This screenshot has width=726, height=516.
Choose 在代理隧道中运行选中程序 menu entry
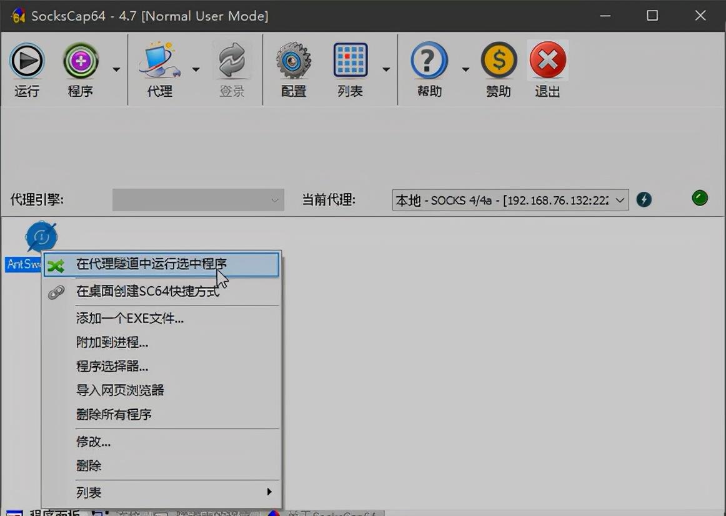coord(161,264)
